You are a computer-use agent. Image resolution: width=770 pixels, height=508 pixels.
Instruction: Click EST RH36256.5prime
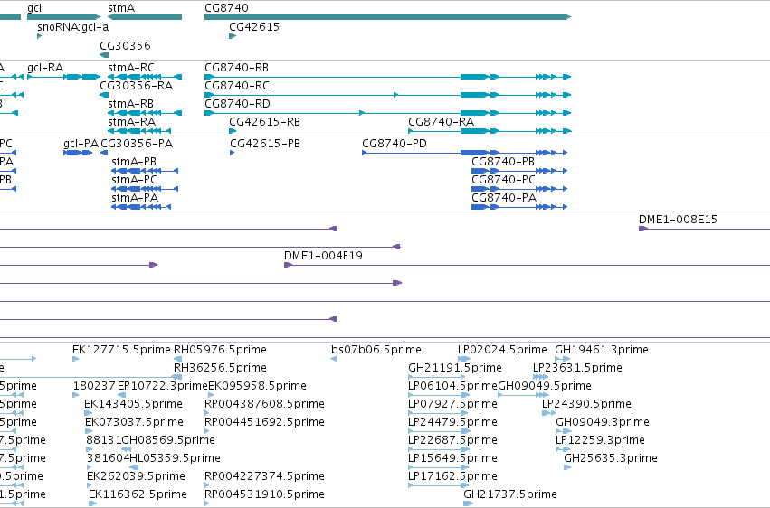(221, 368)
